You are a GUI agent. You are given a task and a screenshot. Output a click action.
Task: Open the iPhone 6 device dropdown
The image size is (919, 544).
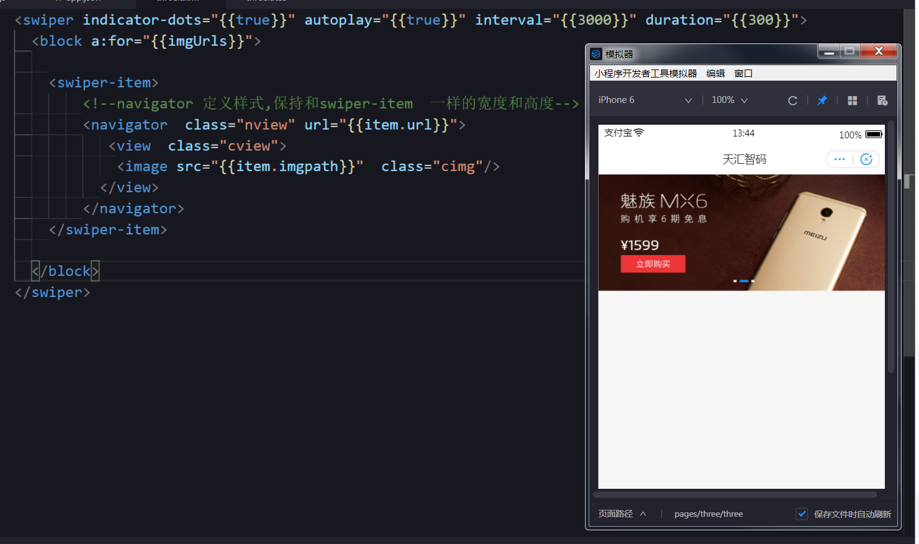click(645, 100)
